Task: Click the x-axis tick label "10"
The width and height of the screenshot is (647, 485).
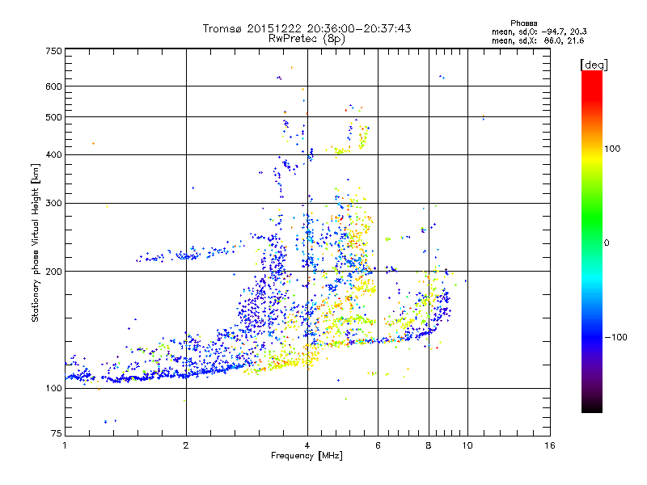Action: (x=467, y=445)
